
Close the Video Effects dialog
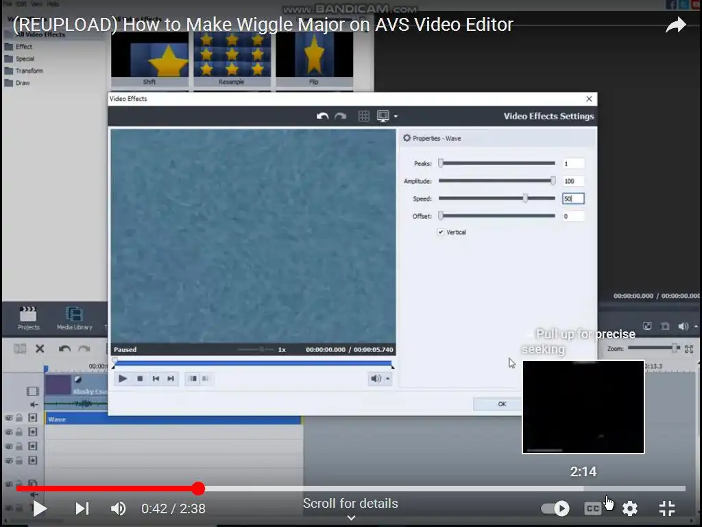point(589,99)
